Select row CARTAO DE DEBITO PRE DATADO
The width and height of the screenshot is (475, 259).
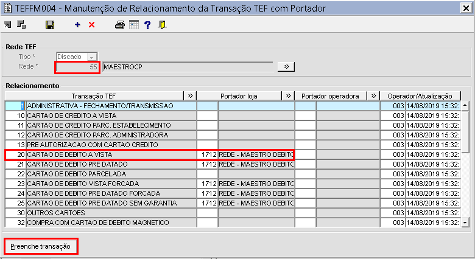click(x=233, y=164)
